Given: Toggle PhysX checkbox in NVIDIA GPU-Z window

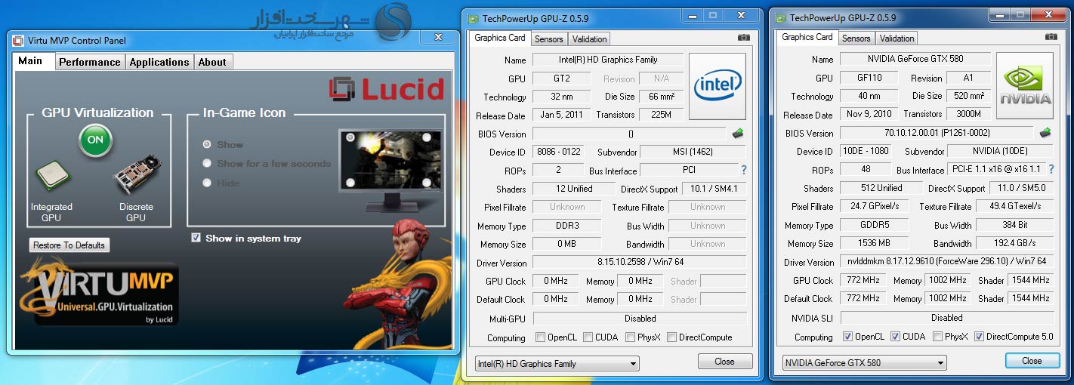Looking at the screenshot, I should pyautogui.click(x=937, y=337).
